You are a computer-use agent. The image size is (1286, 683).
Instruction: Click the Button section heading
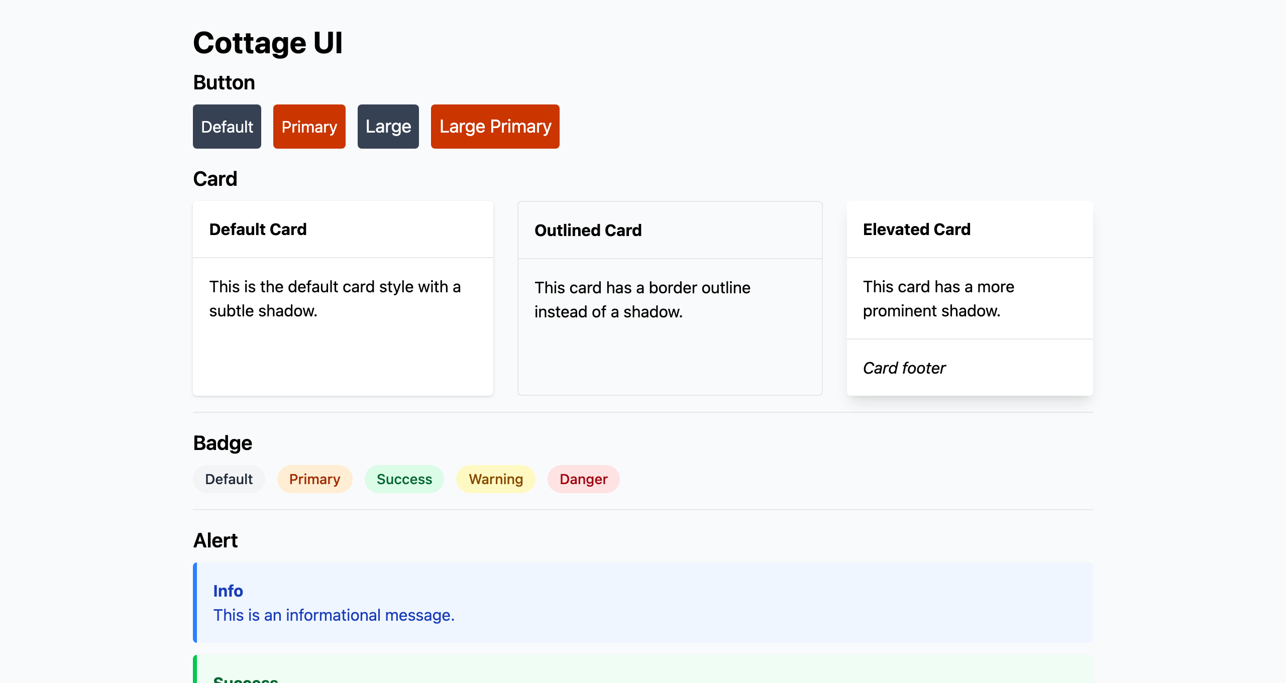(224, 82)
